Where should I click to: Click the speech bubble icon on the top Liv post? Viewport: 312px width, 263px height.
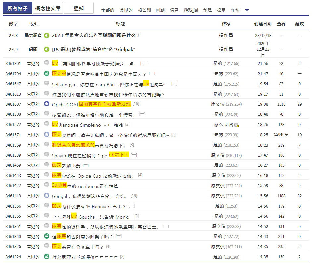[x=46, y=63]
